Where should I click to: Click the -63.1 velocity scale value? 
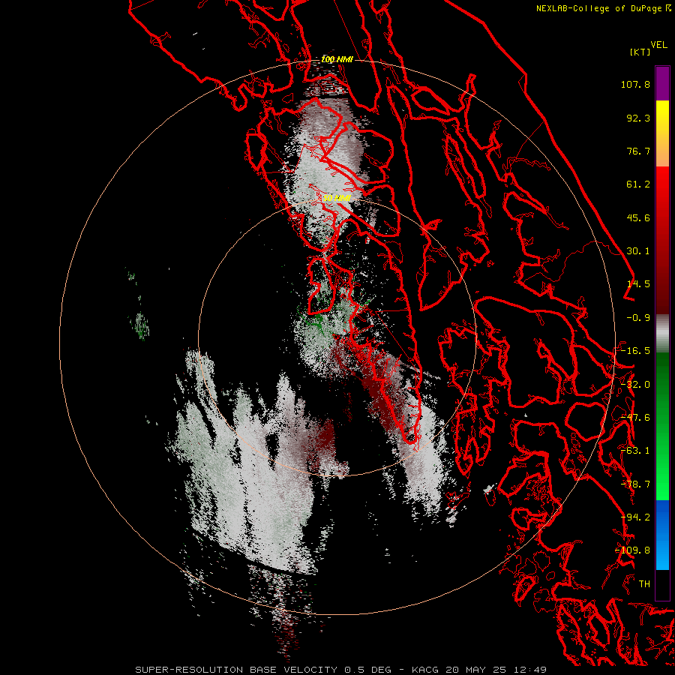pyautogui.click(x=635, y=451)
